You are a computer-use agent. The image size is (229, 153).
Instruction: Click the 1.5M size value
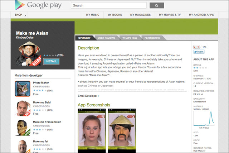pyautogui.click(x=196, y=135)
